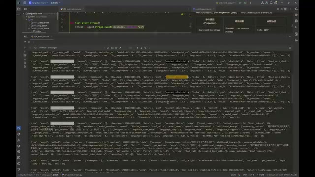The image size is (315, 177).
Task: Toggle whole words in console search
Action: pos(116,48)
